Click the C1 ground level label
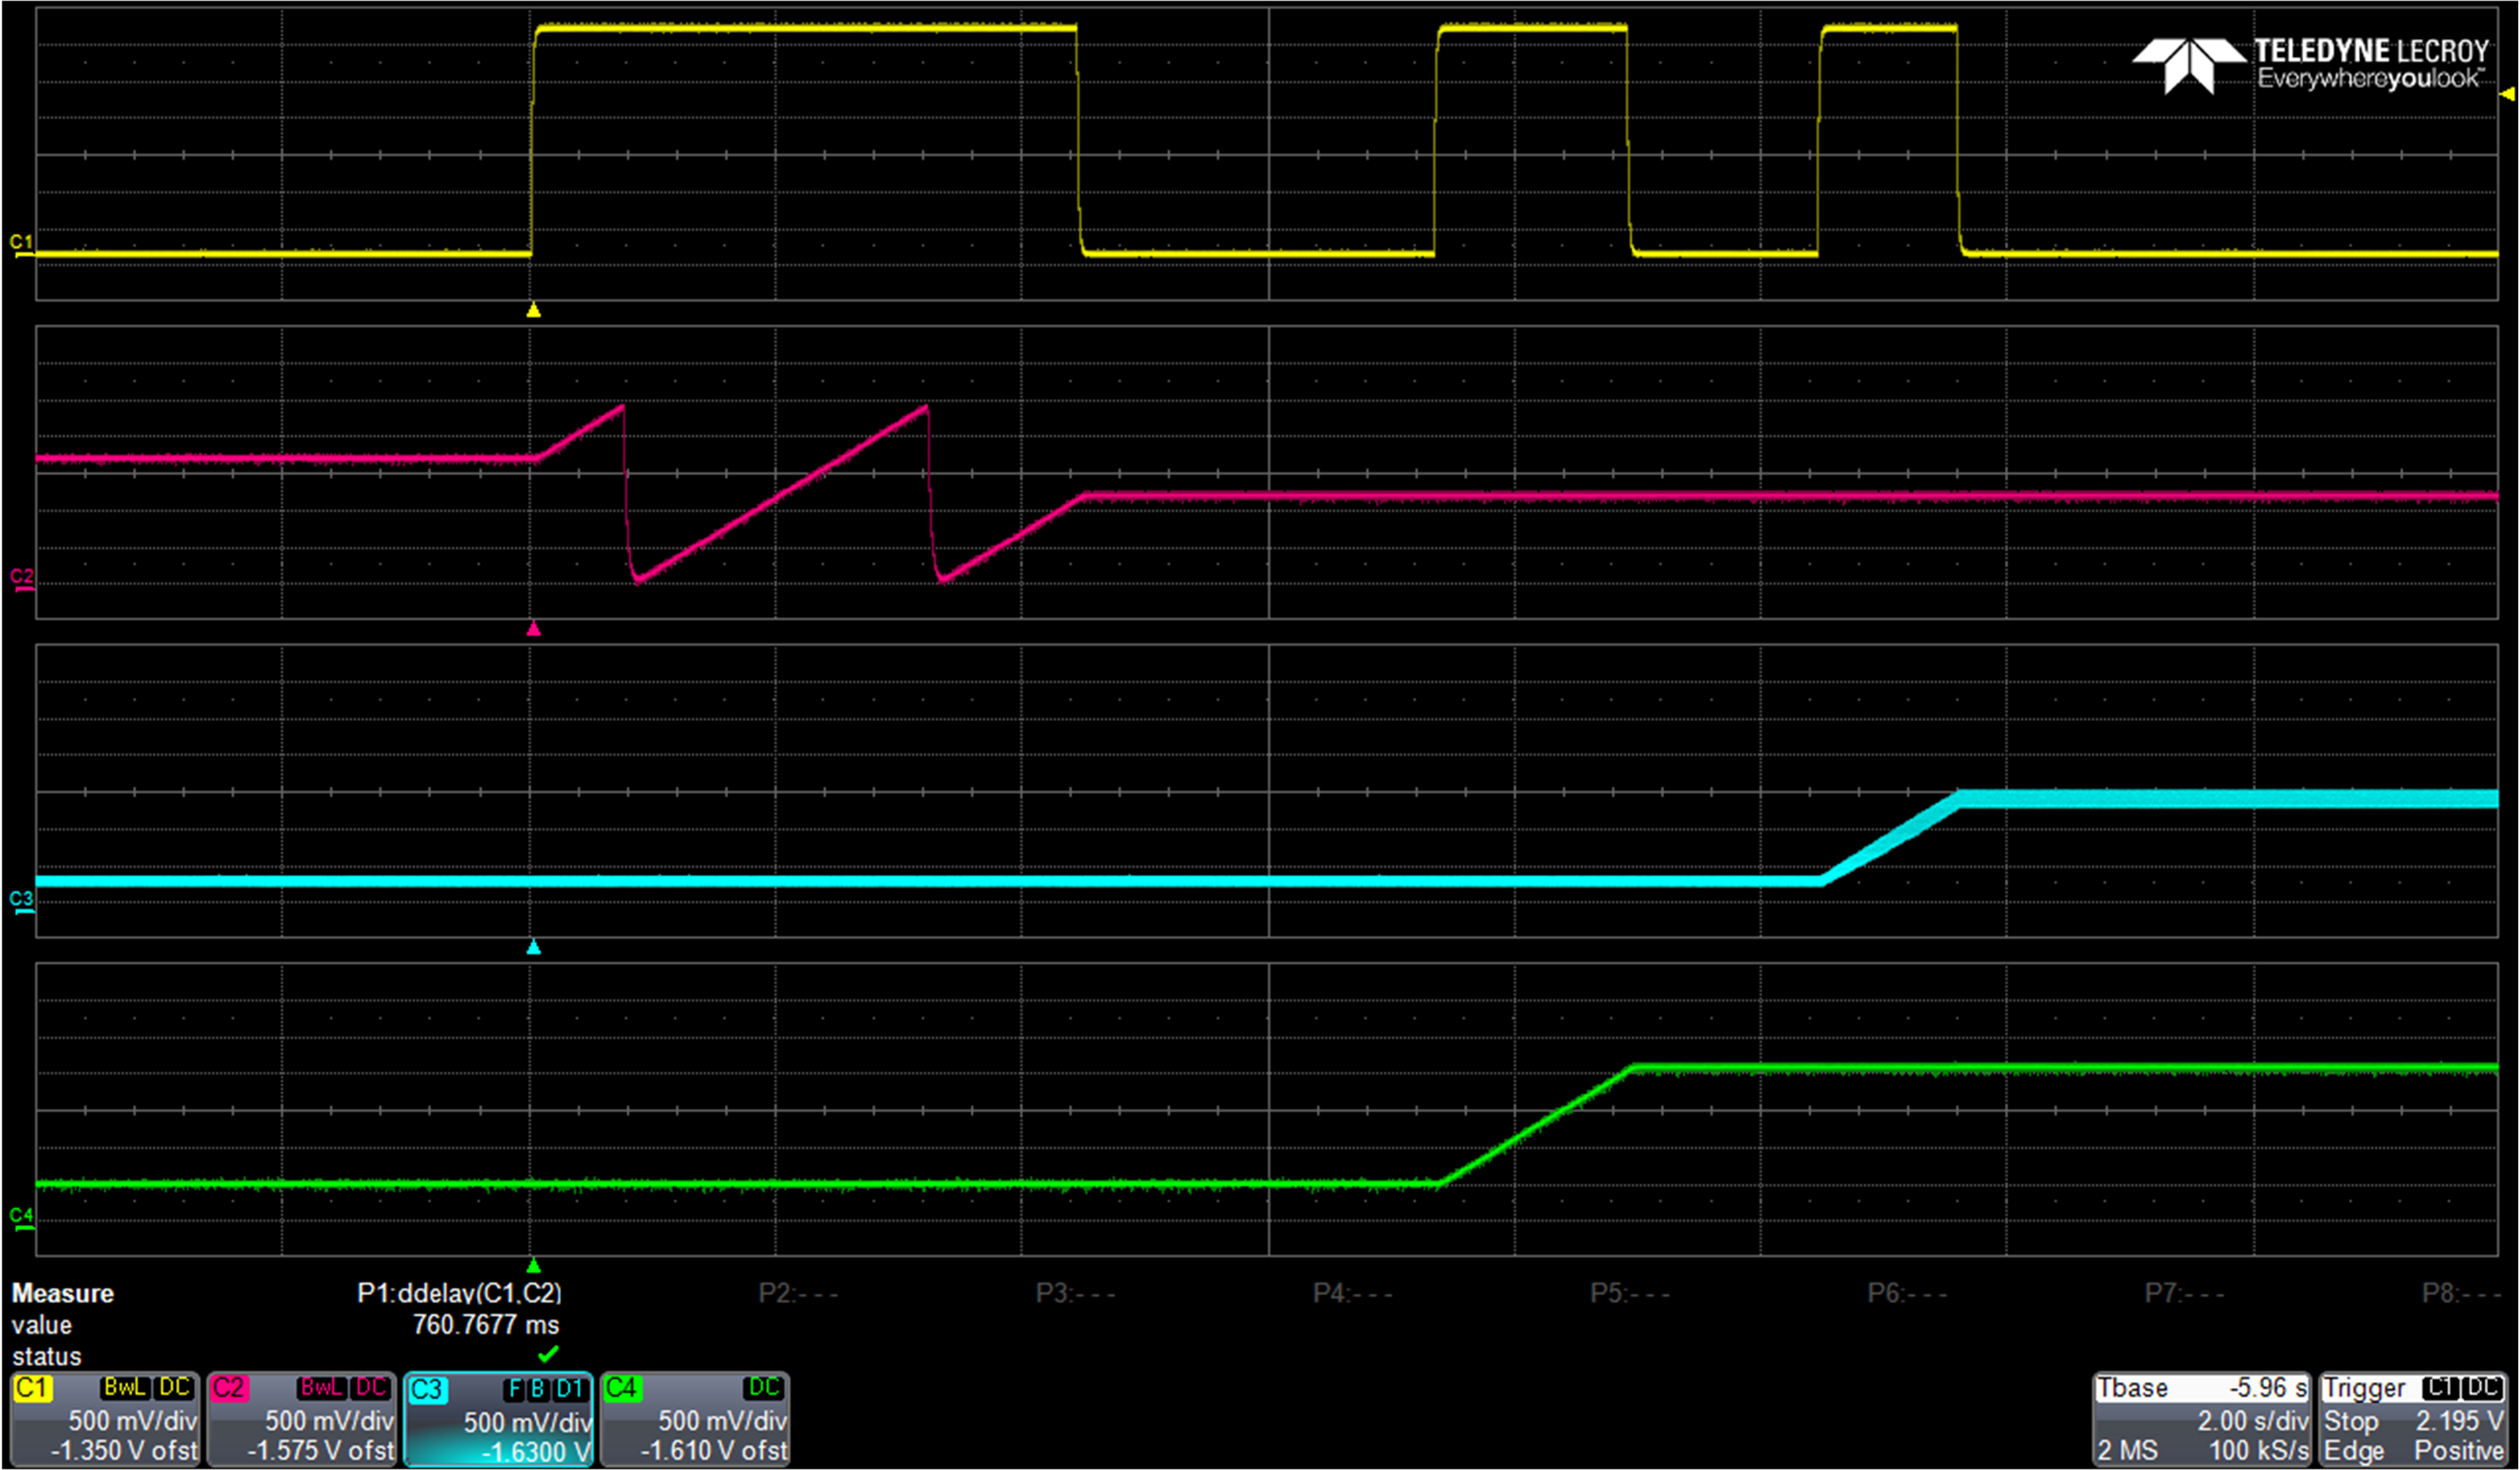 click(21, 243)
